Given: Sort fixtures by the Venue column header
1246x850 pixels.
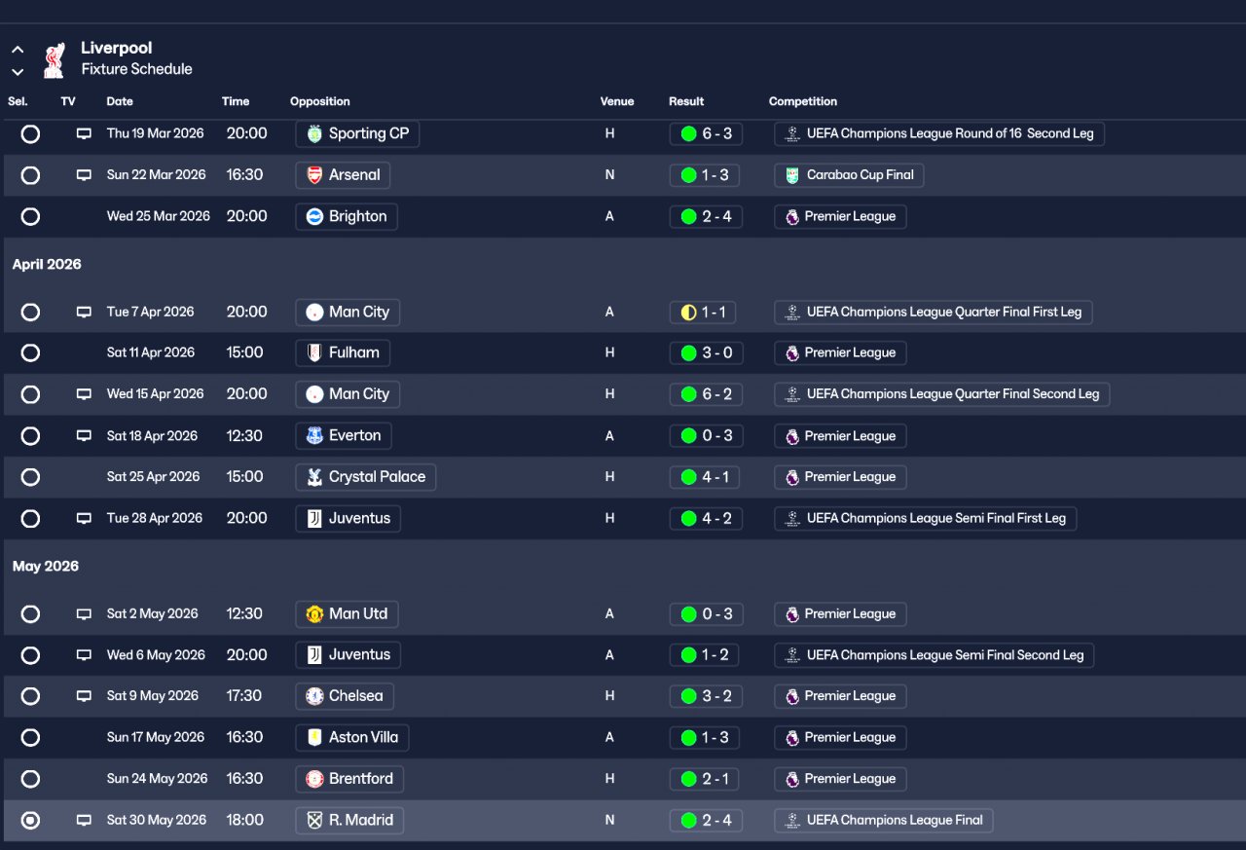Looking at the screenshot, I should 617,101.
